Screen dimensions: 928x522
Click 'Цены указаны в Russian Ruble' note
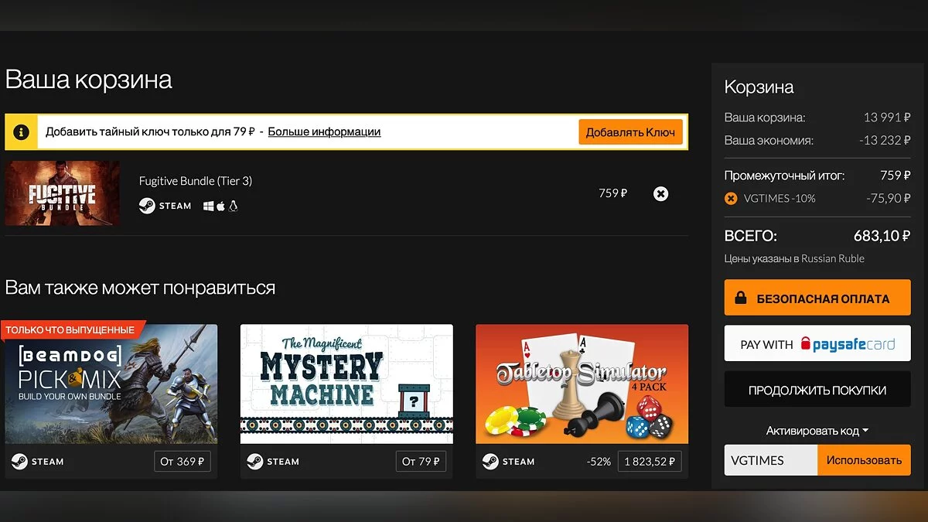pyautogui.click(x=794, y=258)
